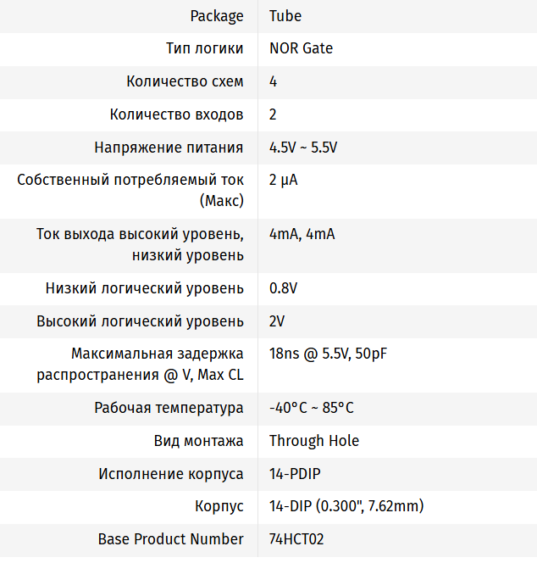Click the "2 µA" current value

point(283,180)
